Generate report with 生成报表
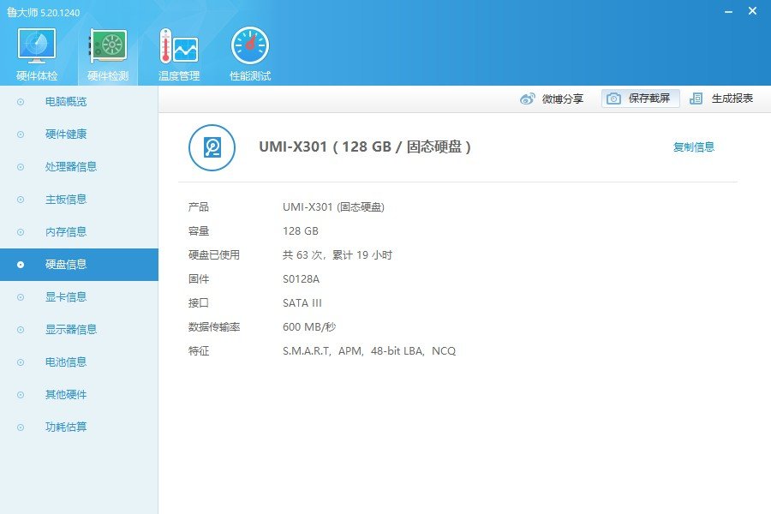 [721, 99]
